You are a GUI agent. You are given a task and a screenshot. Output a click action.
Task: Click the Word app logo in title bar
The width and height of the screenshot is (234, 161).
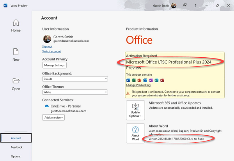(x=5, y=6)
